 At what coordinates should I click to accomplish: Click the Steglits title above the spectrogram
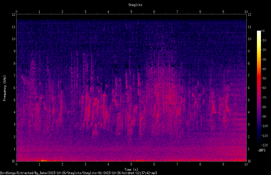(x=135, y=5)
